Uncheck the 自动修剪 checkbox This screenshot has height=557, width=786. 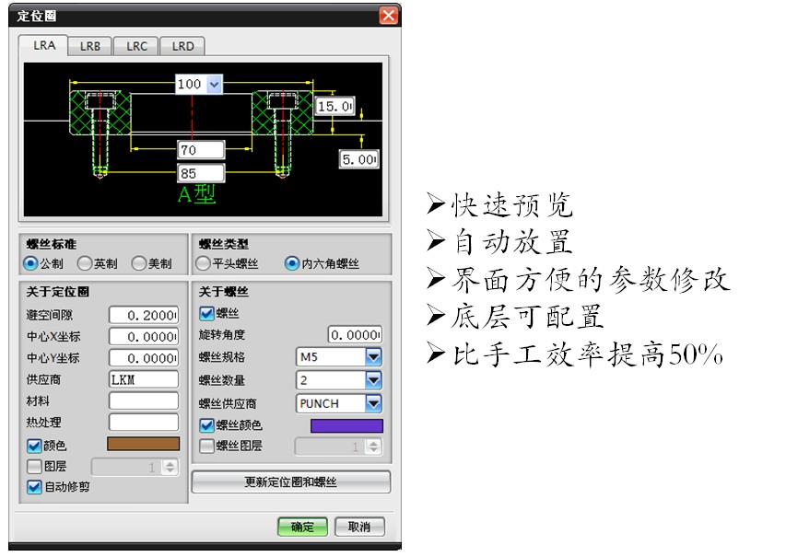34,487
